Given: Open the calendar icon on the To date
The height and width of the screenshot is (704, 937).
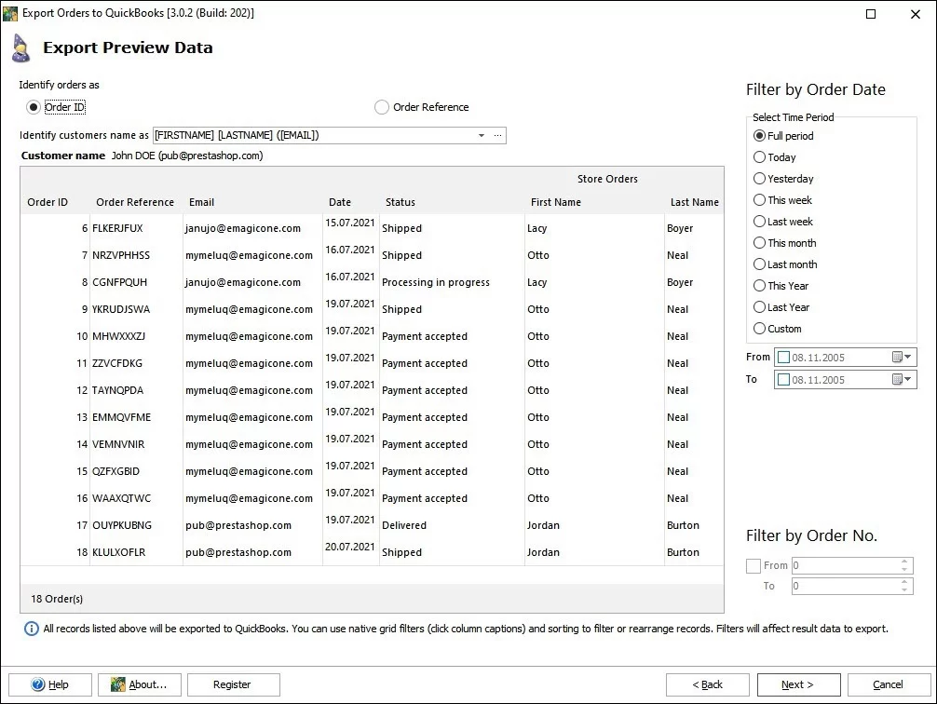Looking at the screenshot, I should pos(896,379).
